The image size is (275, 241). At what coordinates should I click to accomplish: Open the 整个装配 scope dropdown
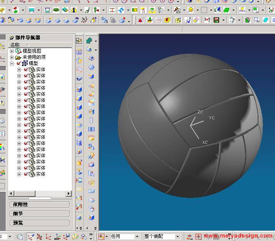177,236
